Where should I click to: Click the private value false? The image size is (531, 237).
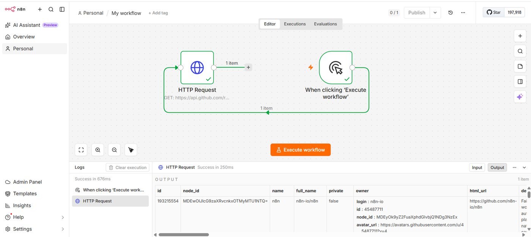click(x=334, y=201)
